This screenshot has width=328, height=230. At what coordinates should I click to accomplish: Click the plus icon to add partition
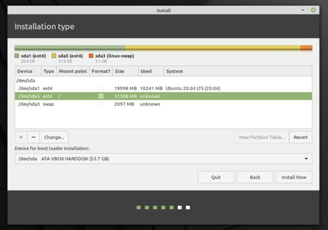pyautogui.click(x=21, y=137)
